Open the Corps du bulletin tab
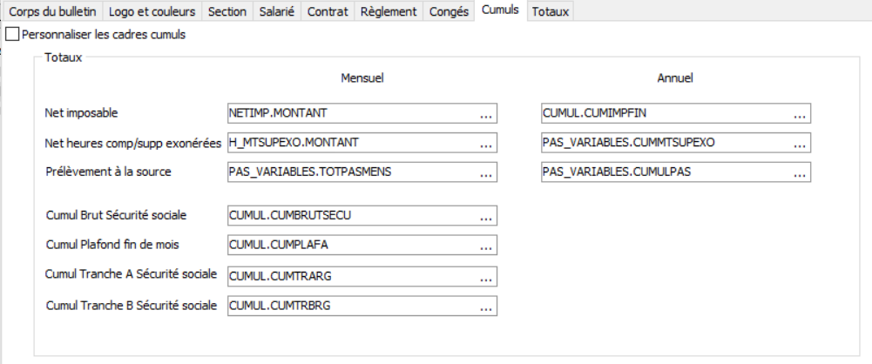The width and height of the screenshot is (872, 364). (x=51, y=11)
